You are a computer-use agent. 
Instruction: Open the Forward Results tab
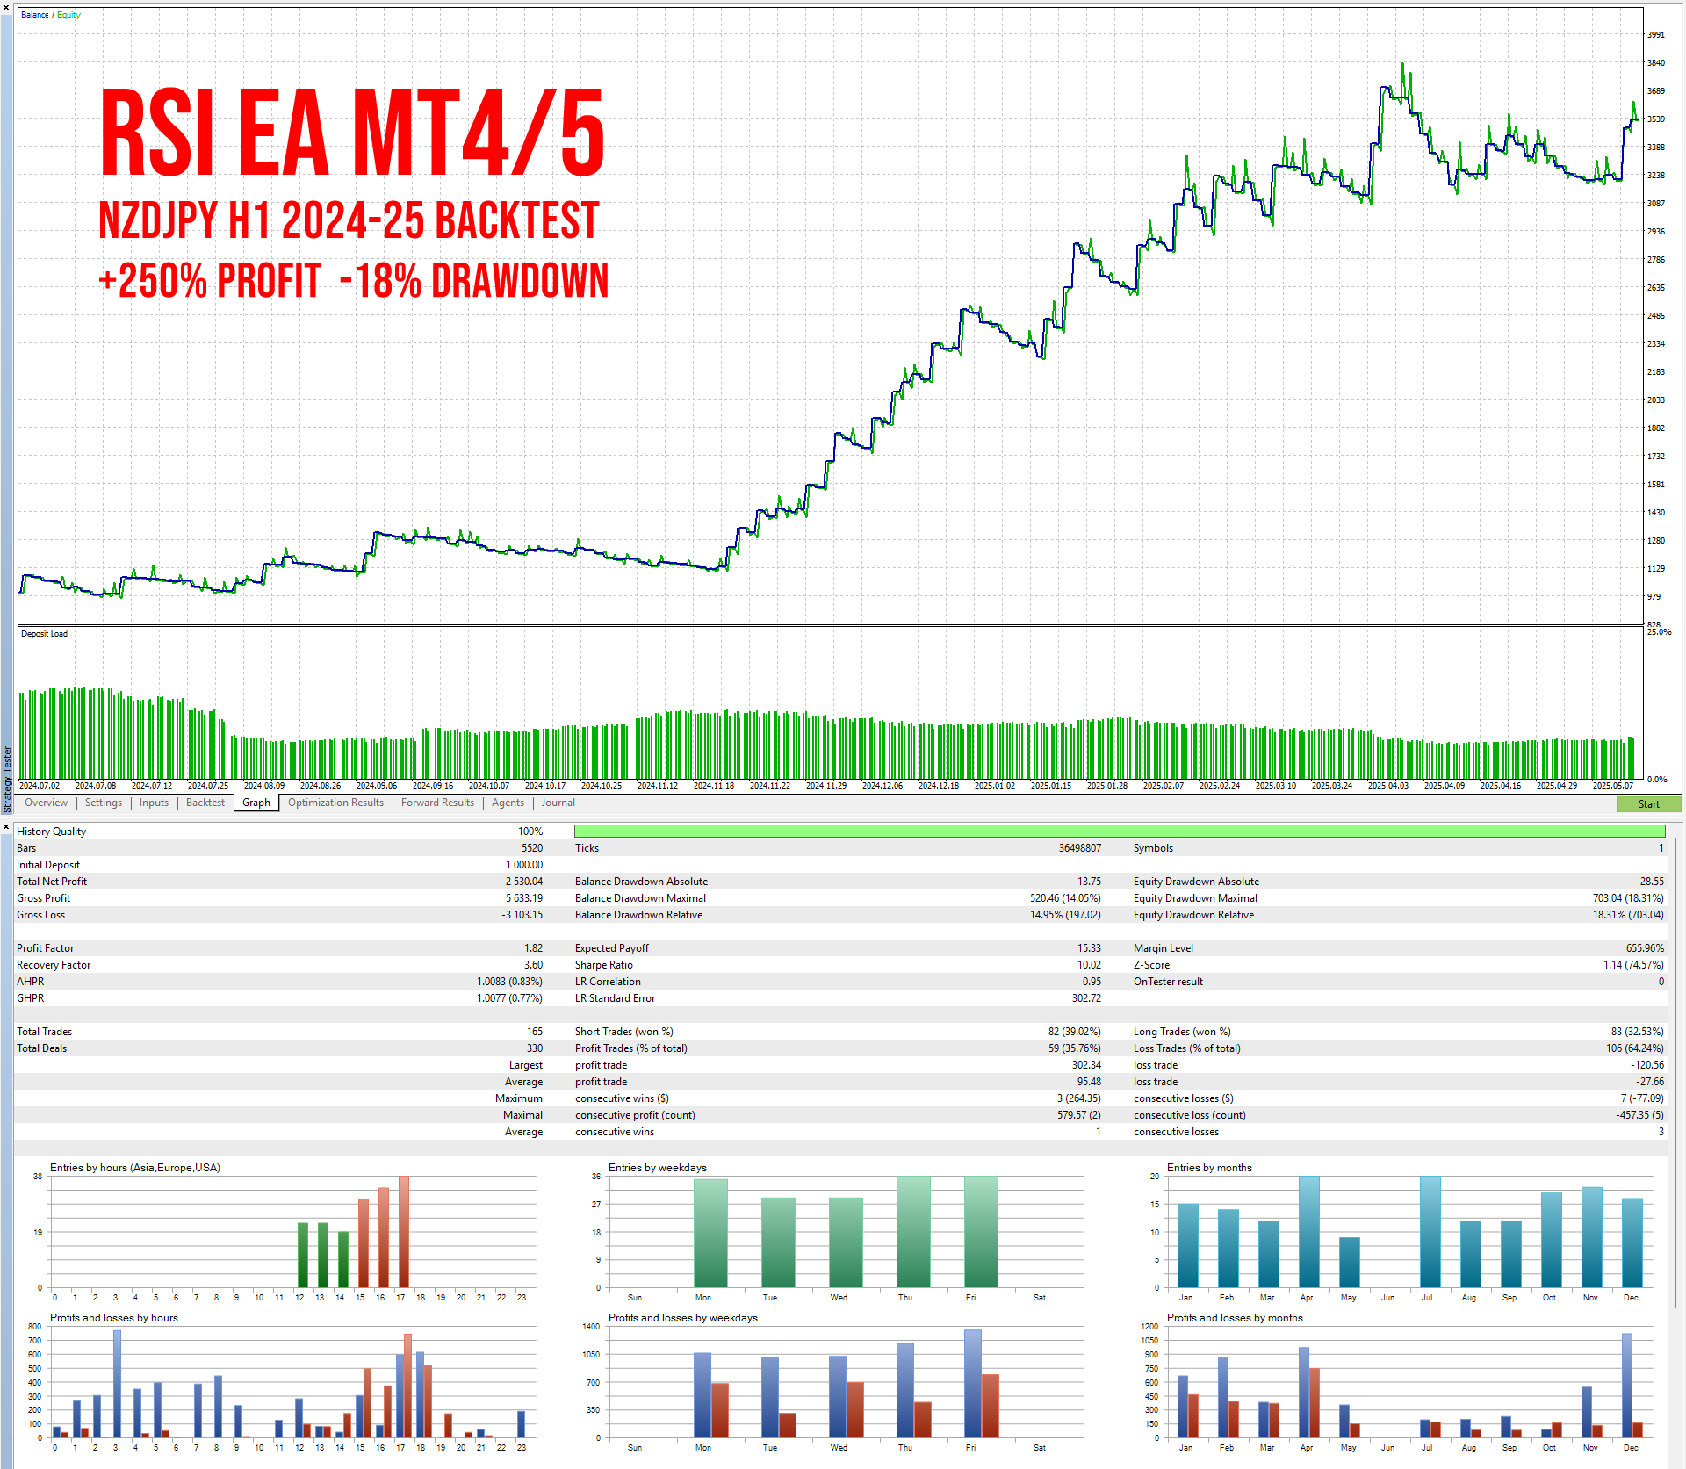(x=437, y=803)
